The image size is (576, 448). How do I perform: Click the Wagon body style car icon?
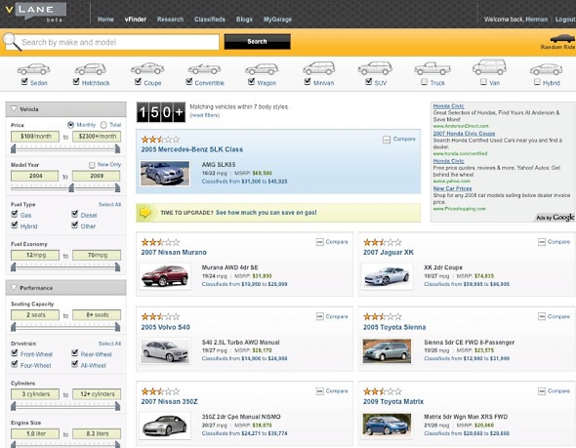point(262,68)
